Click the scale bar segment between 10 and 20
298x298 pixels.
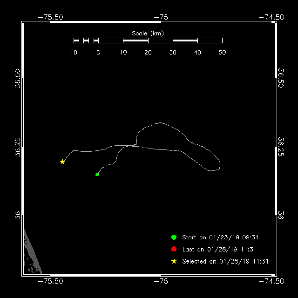coord(135,41)
